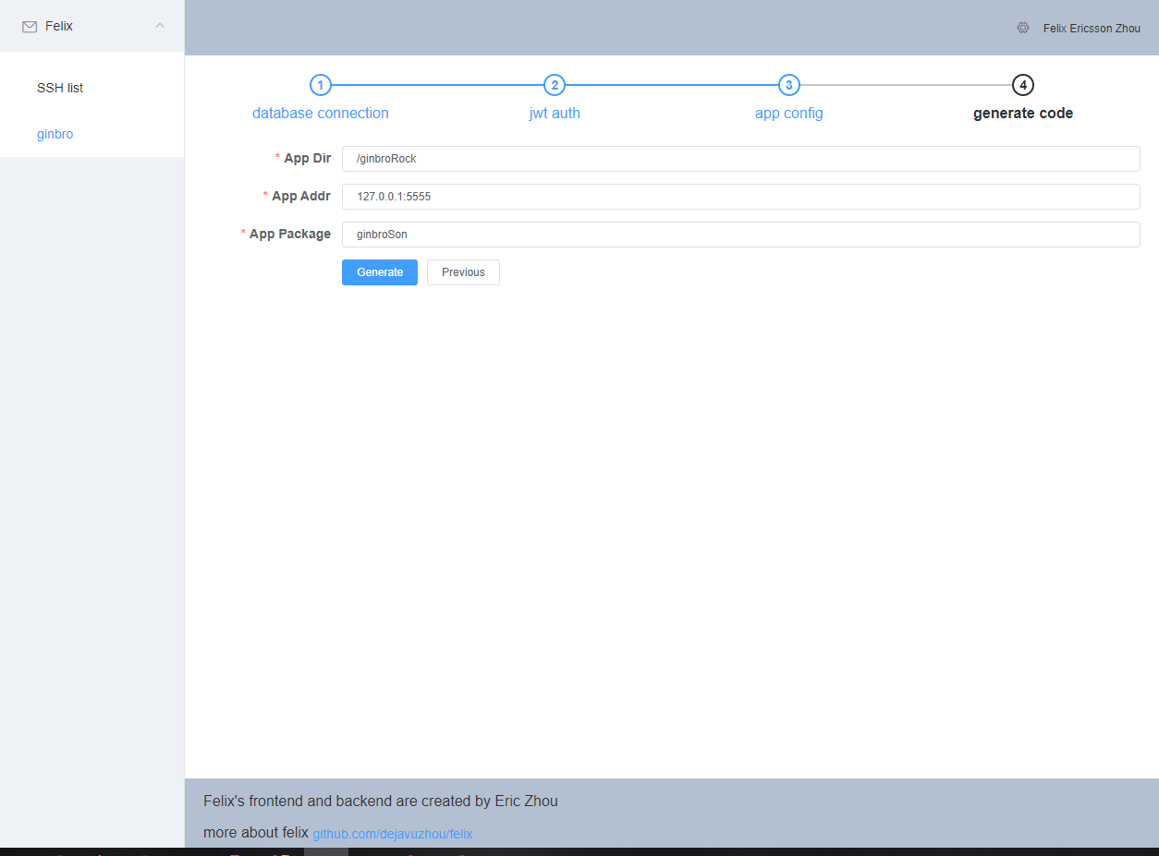Go to the database connection step label
This screenshot has width=1159, height=856.
[320, 114]
